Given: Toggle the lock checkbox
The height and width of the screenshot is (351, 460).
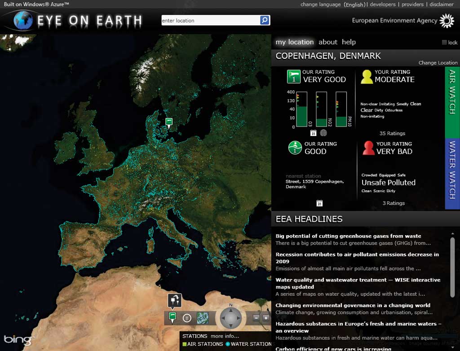Looking at the screenshot, I should [444, 43].
